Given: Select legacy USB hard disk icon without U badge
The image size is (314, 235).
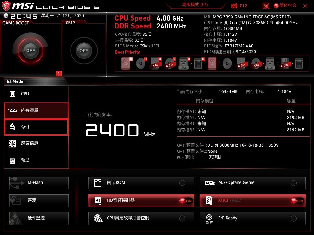Looking at the screenshot, I should point(242,63).
